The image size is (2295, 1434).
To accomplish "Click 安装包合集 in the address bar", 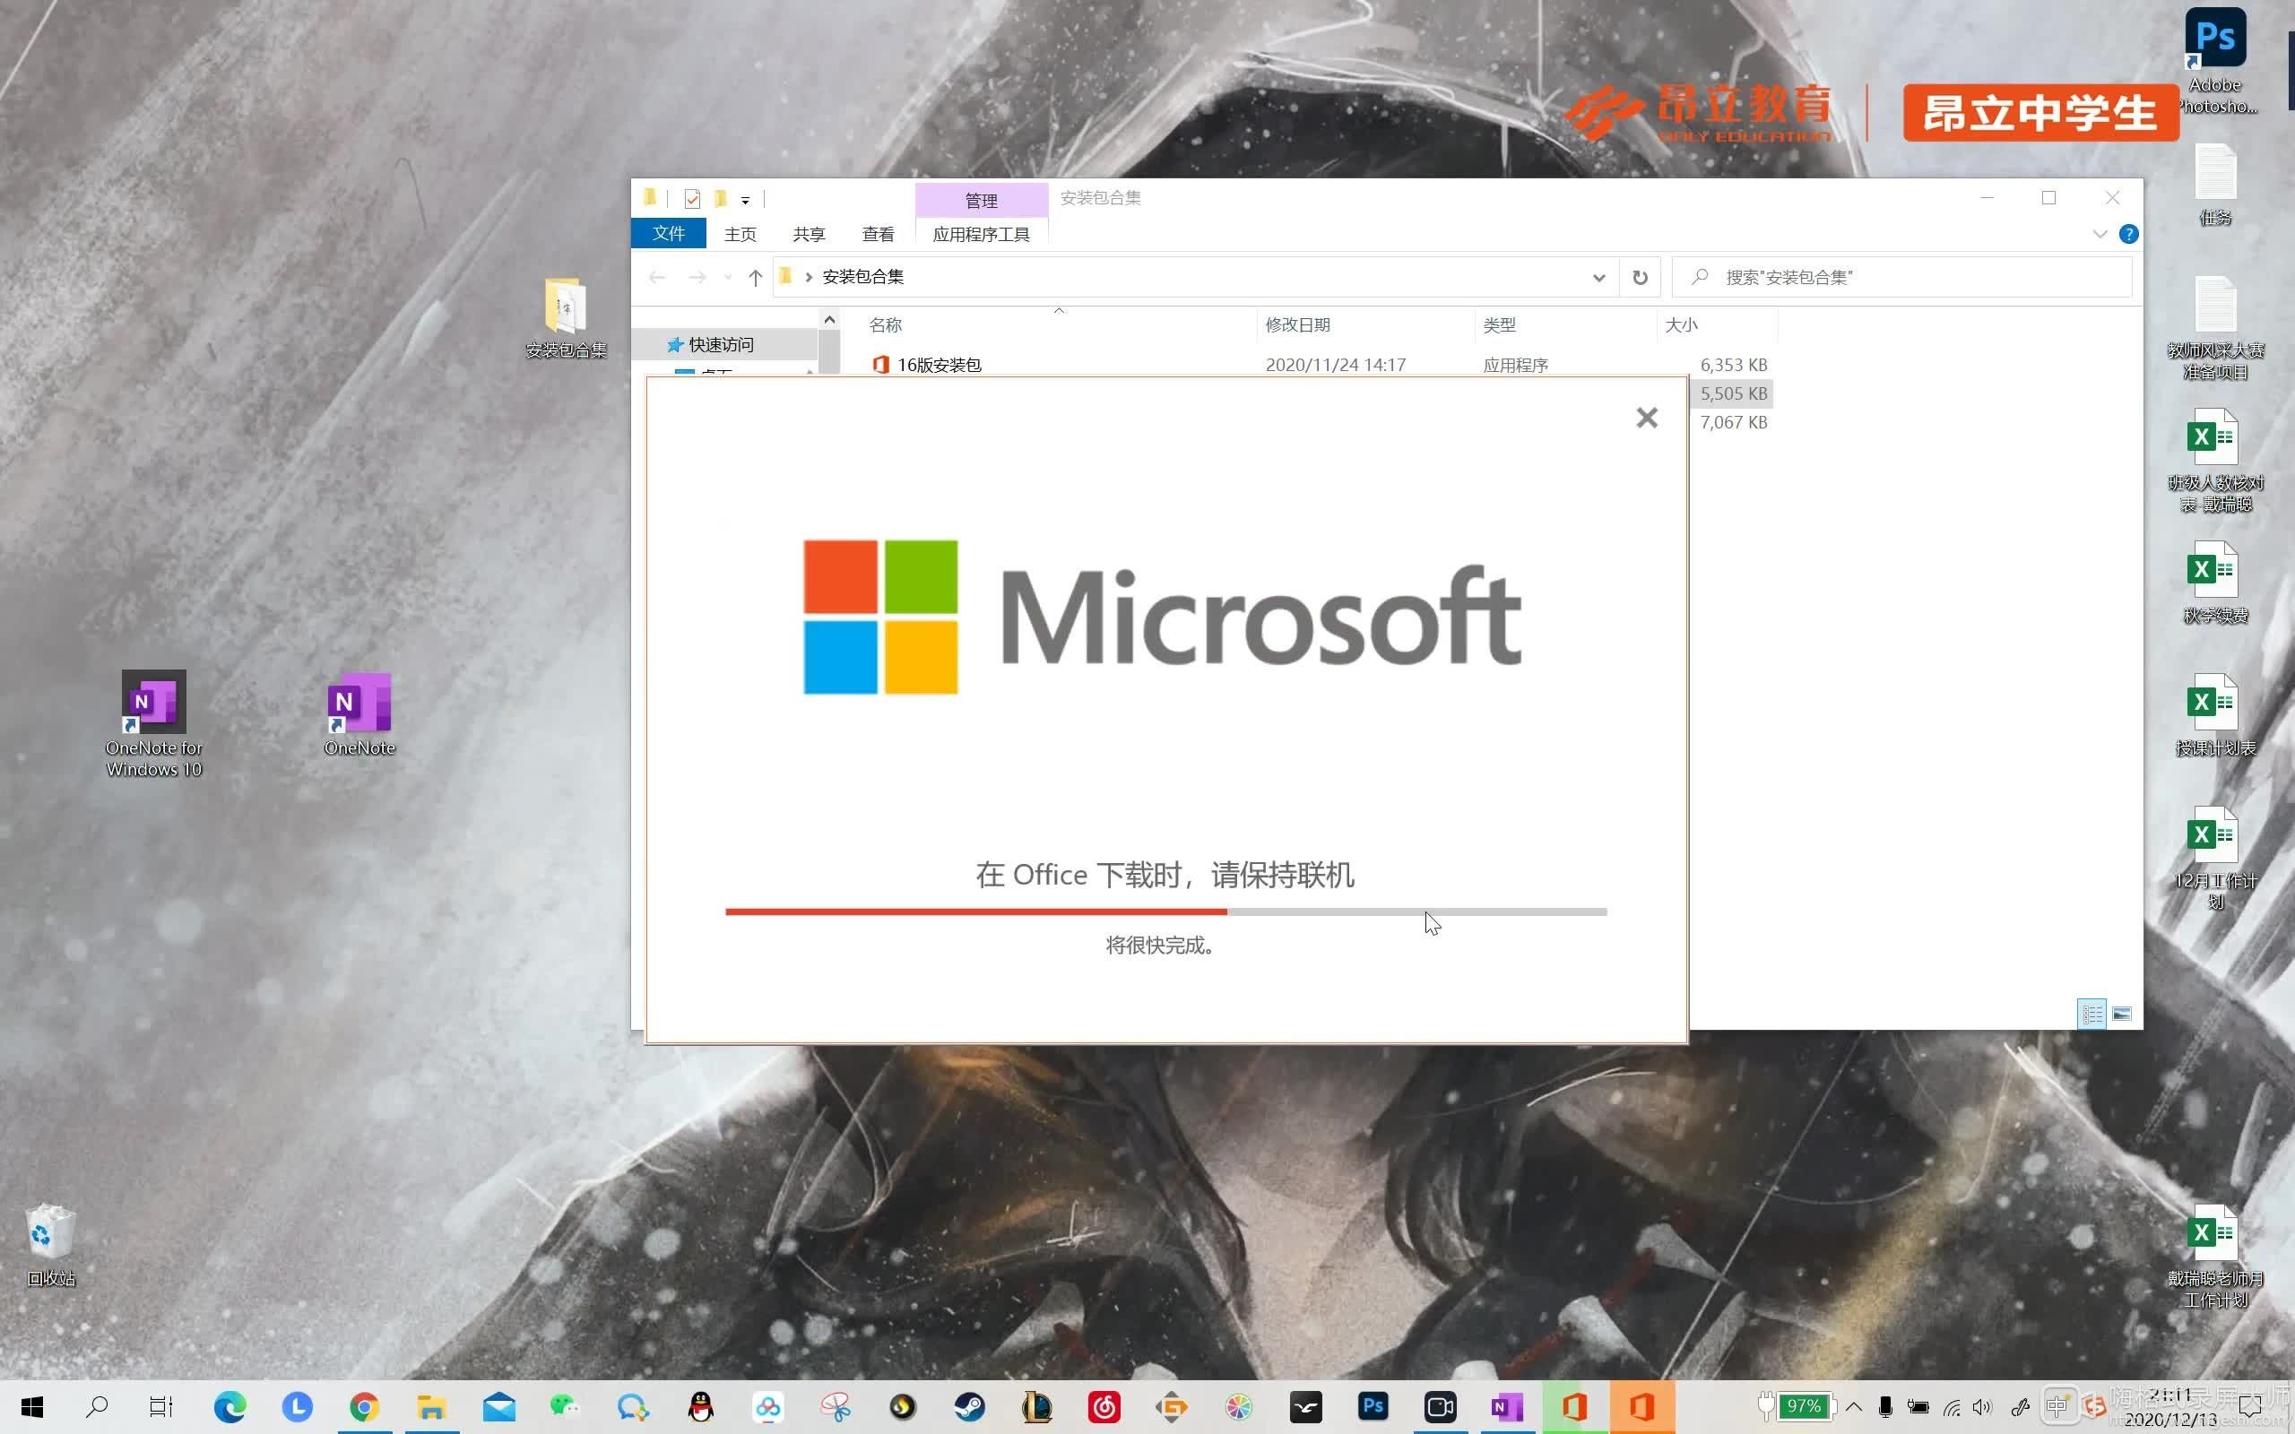I will pyautogui.click(x=863, y=277).
